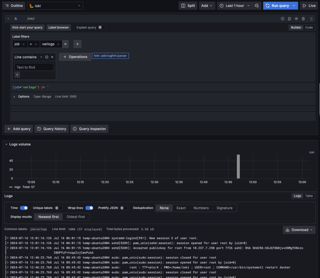Open the Last 1 hour time picker
The height and width of the screenshot is (278, 320).
pos(235,6)
